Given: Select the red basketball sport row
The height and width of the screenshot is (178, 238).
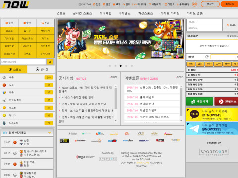Looking at the screenshot, I should pos(27,85).
